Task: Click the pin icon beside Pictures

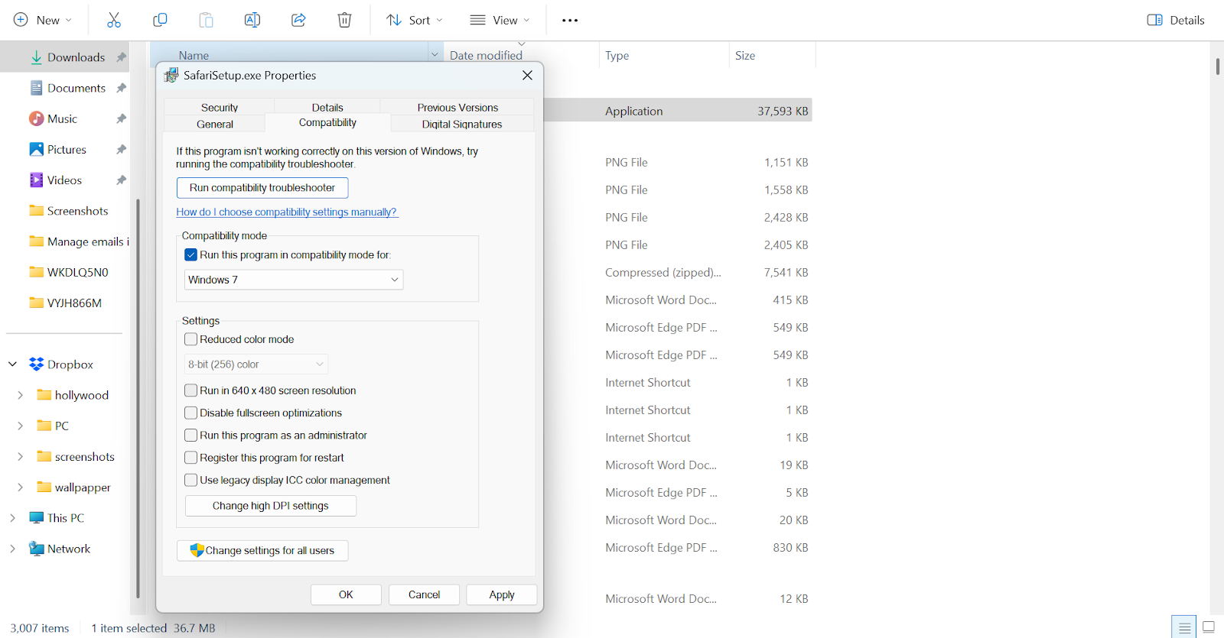Action: click(121, 150)
